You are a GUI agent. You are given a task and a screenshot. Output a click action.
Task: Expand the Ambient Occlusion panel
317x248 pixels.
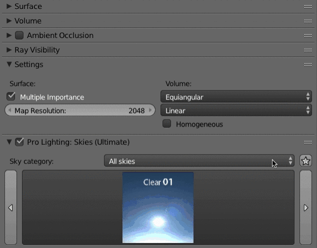[x=9, y=35]
